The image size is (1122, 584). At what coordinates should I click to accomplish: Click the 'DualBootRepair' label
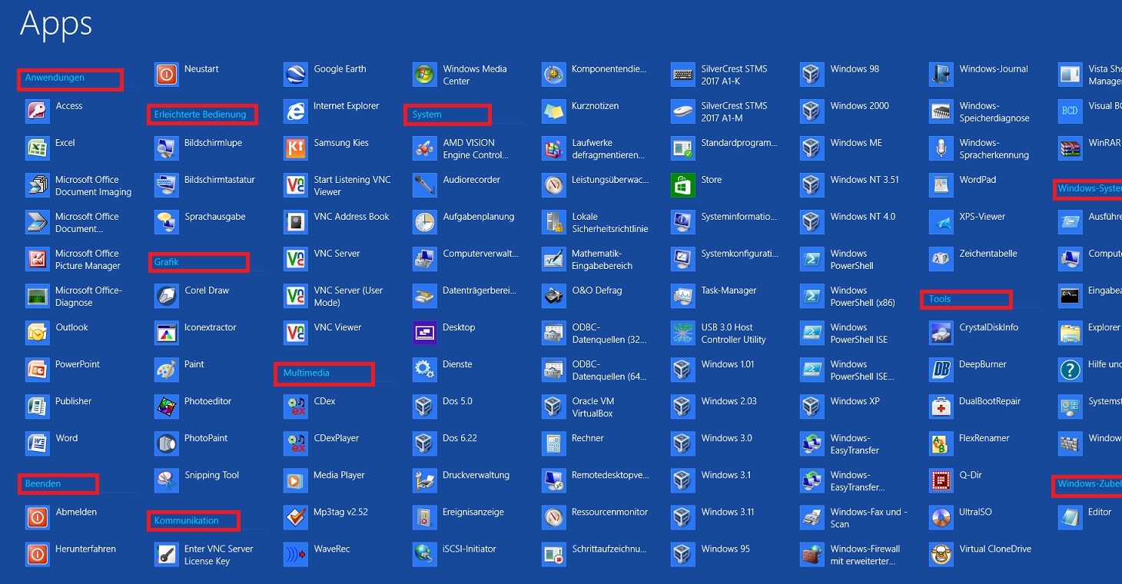coord(990,401)
